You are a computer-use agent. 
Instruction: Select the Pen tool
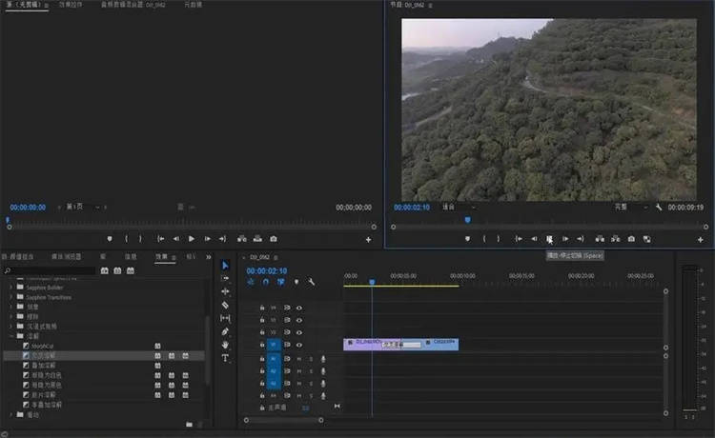pyautogui.click(x=225, y=331)
